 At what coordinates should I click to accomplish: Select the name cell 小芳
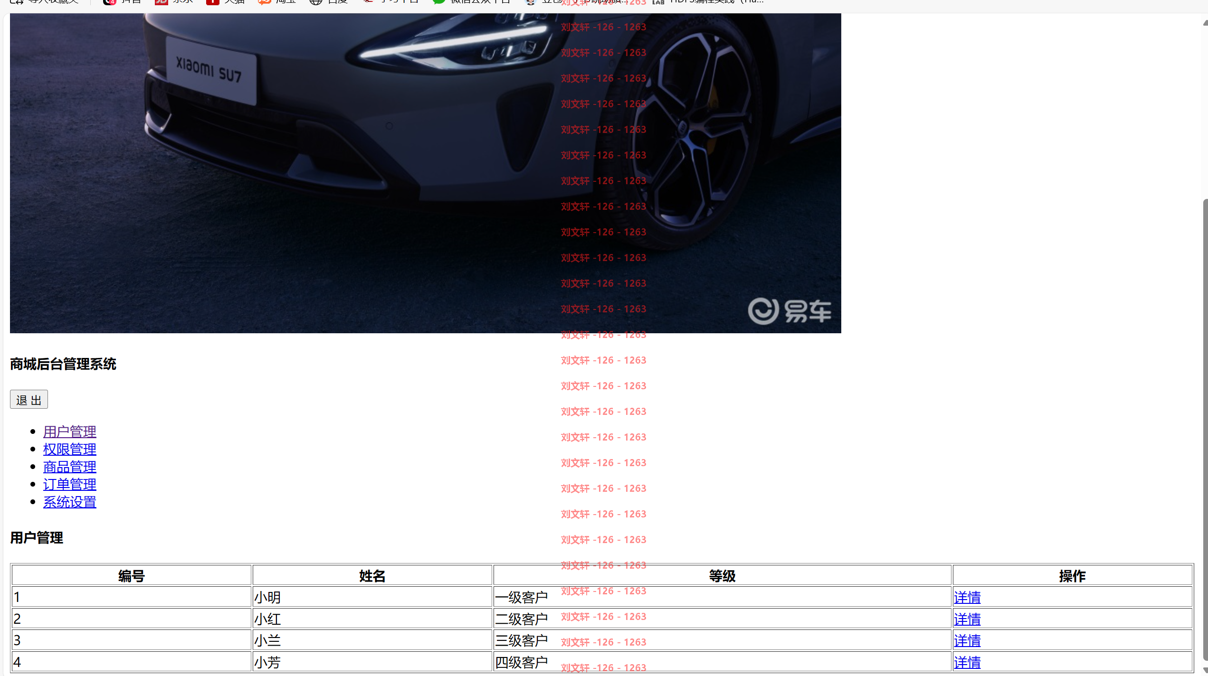point(372,662)
